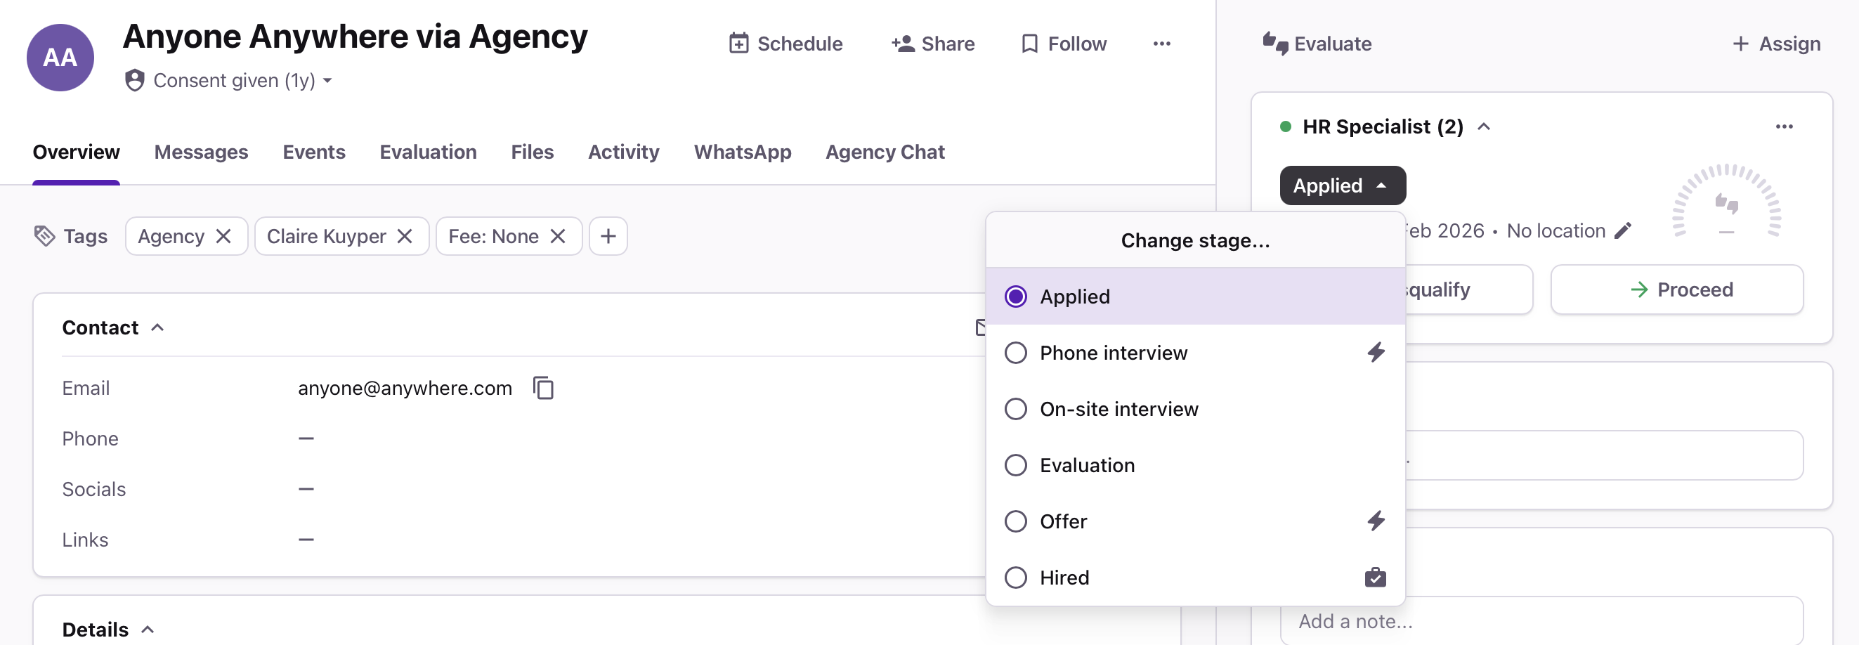The image size is (1859, 645).
Task: Click the consent shield icon
Action: [x=134, y=80]
